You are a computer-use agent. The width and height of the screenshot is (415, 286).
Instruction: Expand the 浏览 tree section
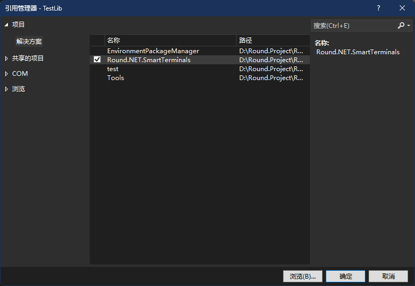(x=6, y=89)
